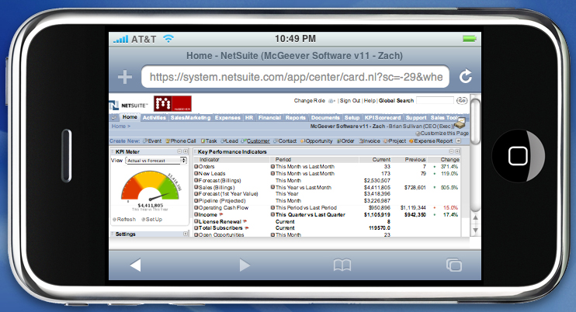This screenshot has height=312, width=576.
Task: Click page scrollbar down arrow
Action: click(475, 231)
